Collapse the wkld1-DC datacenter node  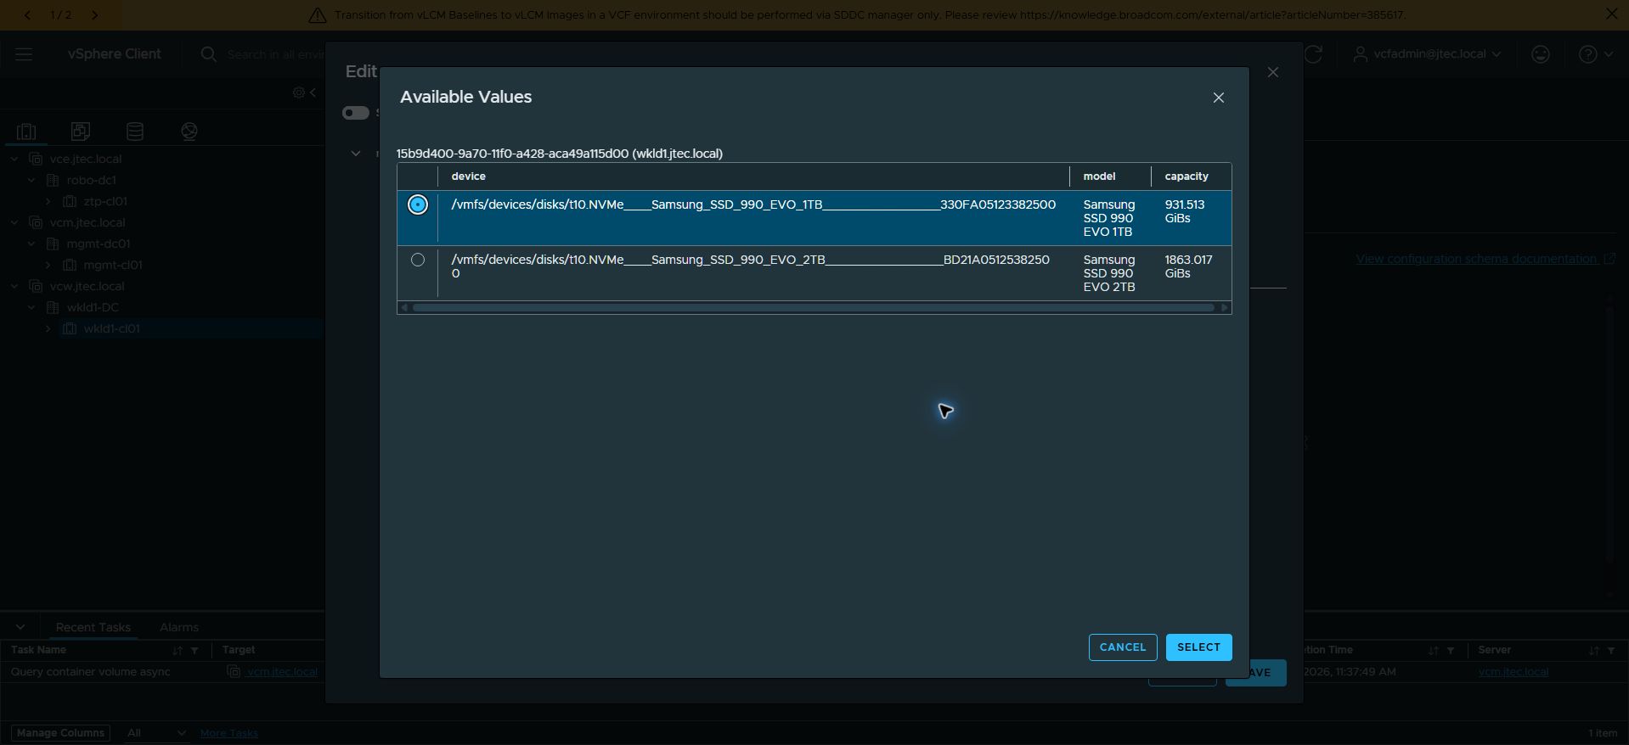coord(31,307)
